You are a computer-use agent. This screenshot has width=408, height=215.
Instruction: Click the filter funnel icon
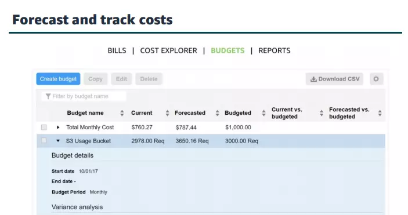[48, 96]
